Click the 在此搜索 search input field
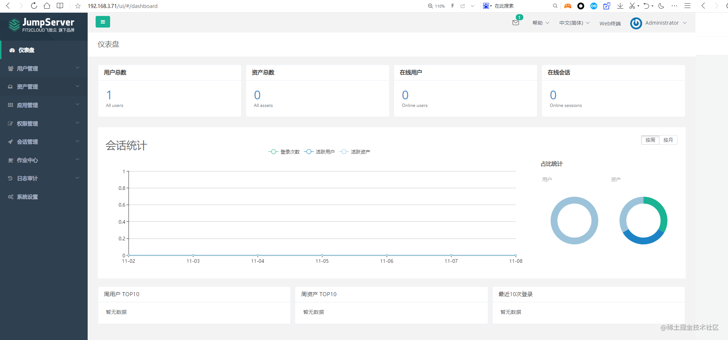 (522, 6)
